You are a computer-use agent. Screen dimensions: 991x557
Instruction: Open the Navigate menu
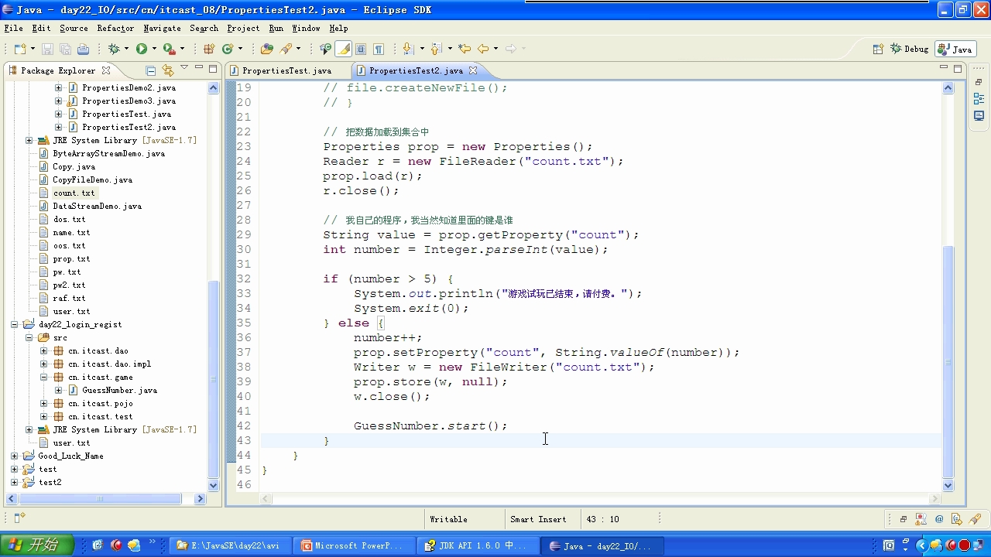[x=162, y=28]
